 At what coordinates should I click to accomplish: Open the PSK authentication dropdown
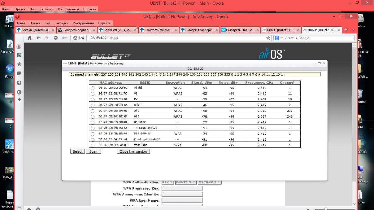168,182
